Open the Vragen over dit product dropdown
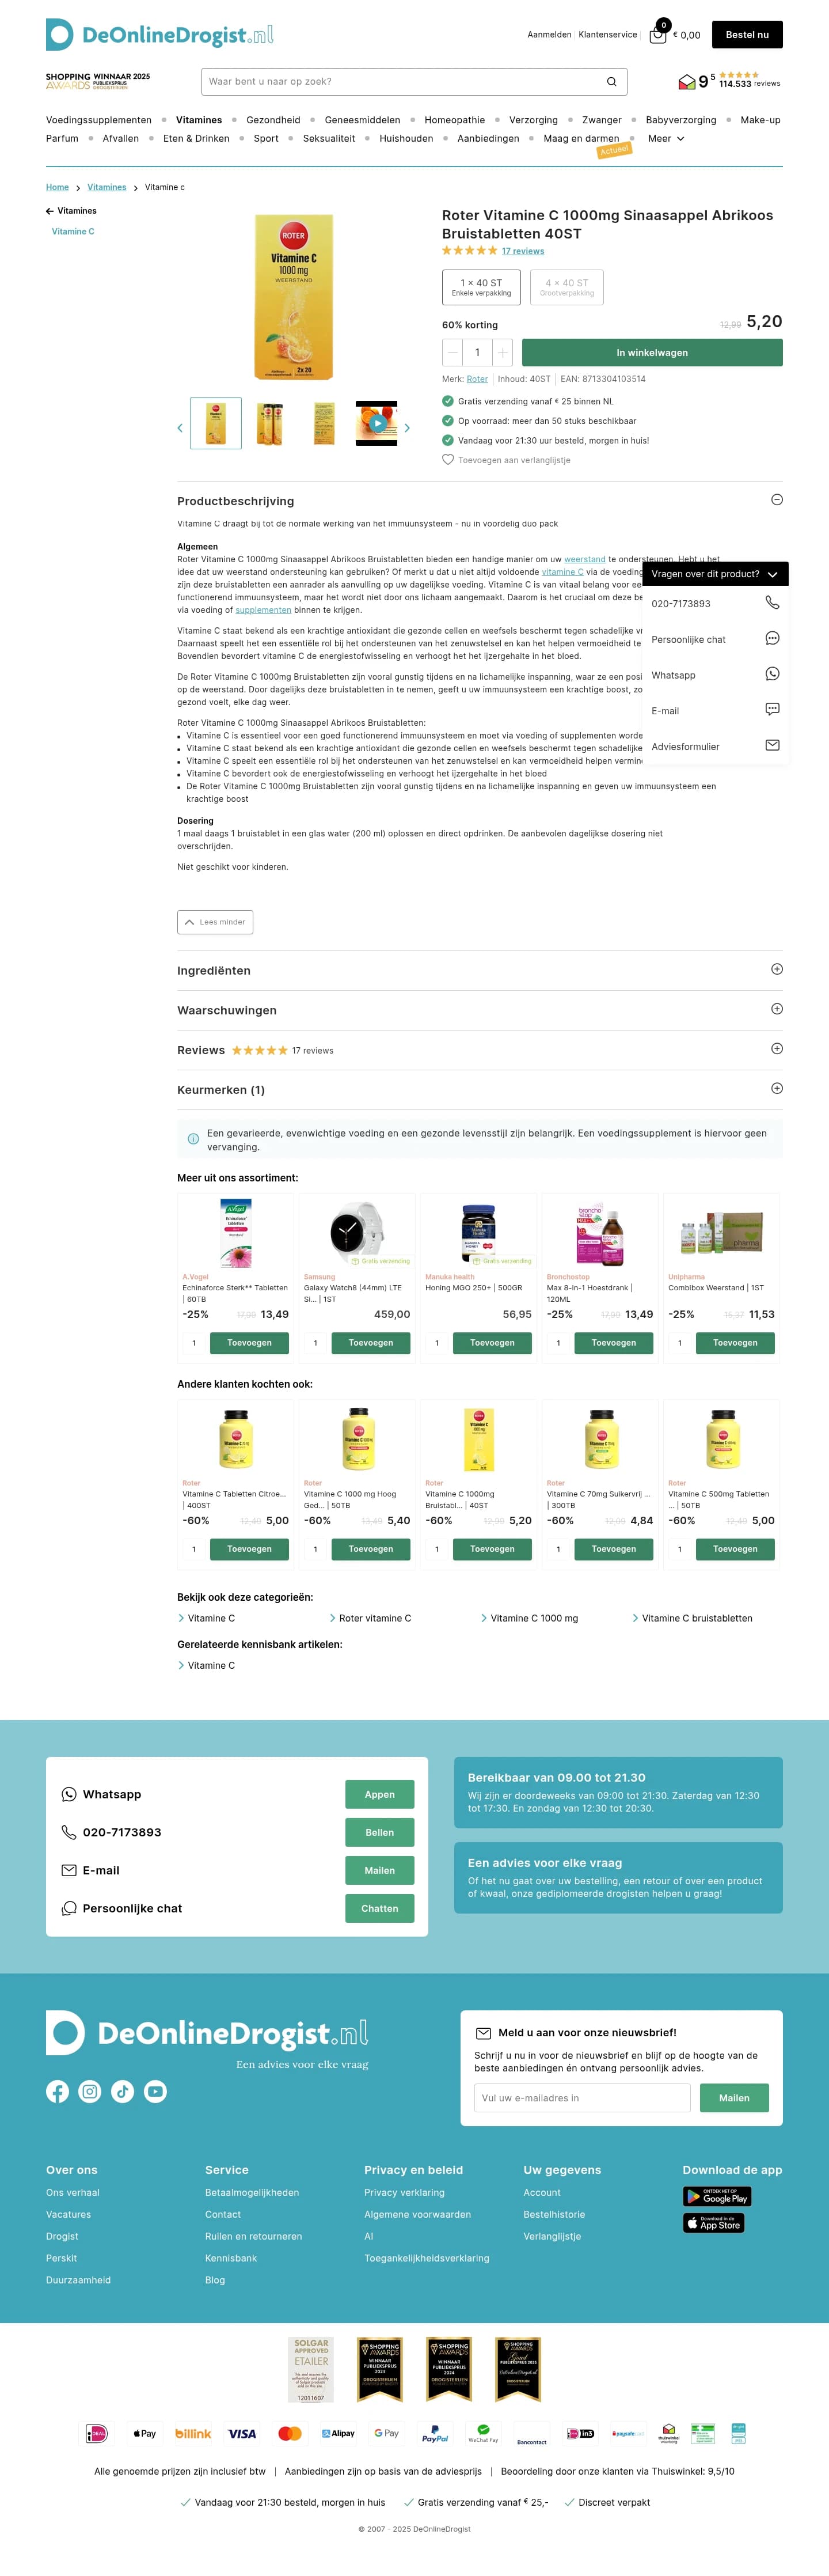This screenshot has height=2576, width=829. click(x=714, y=574)
